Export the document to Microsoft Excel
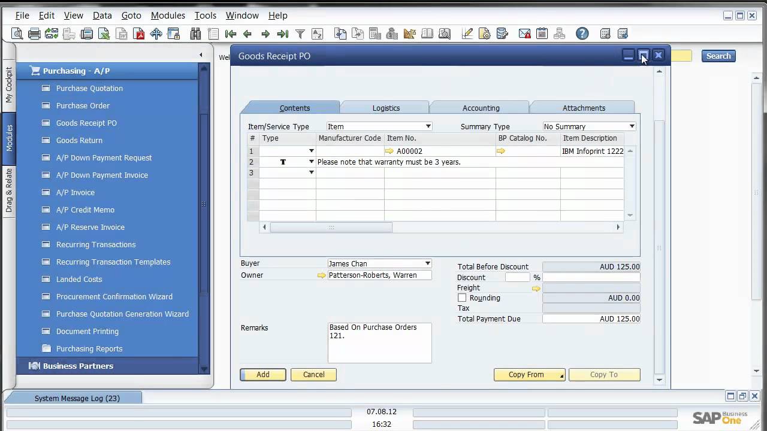 point(105,34)
